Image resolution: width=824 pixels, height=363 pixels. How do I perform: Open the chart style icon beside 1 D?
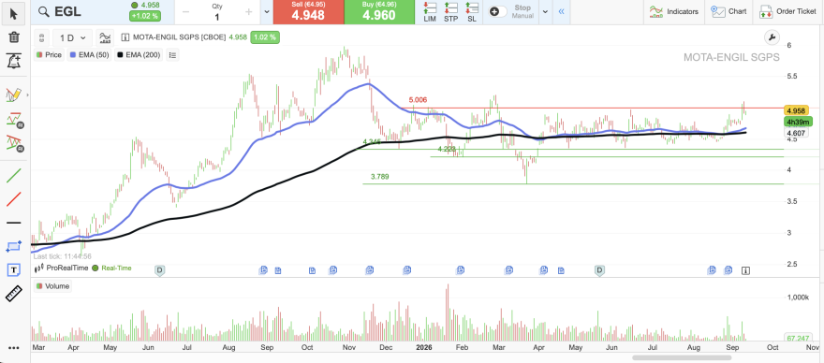point(105,37)
